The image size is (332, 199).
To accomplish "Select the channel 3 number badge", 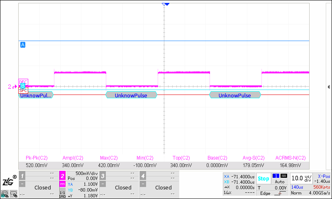I will coord(103,175).
